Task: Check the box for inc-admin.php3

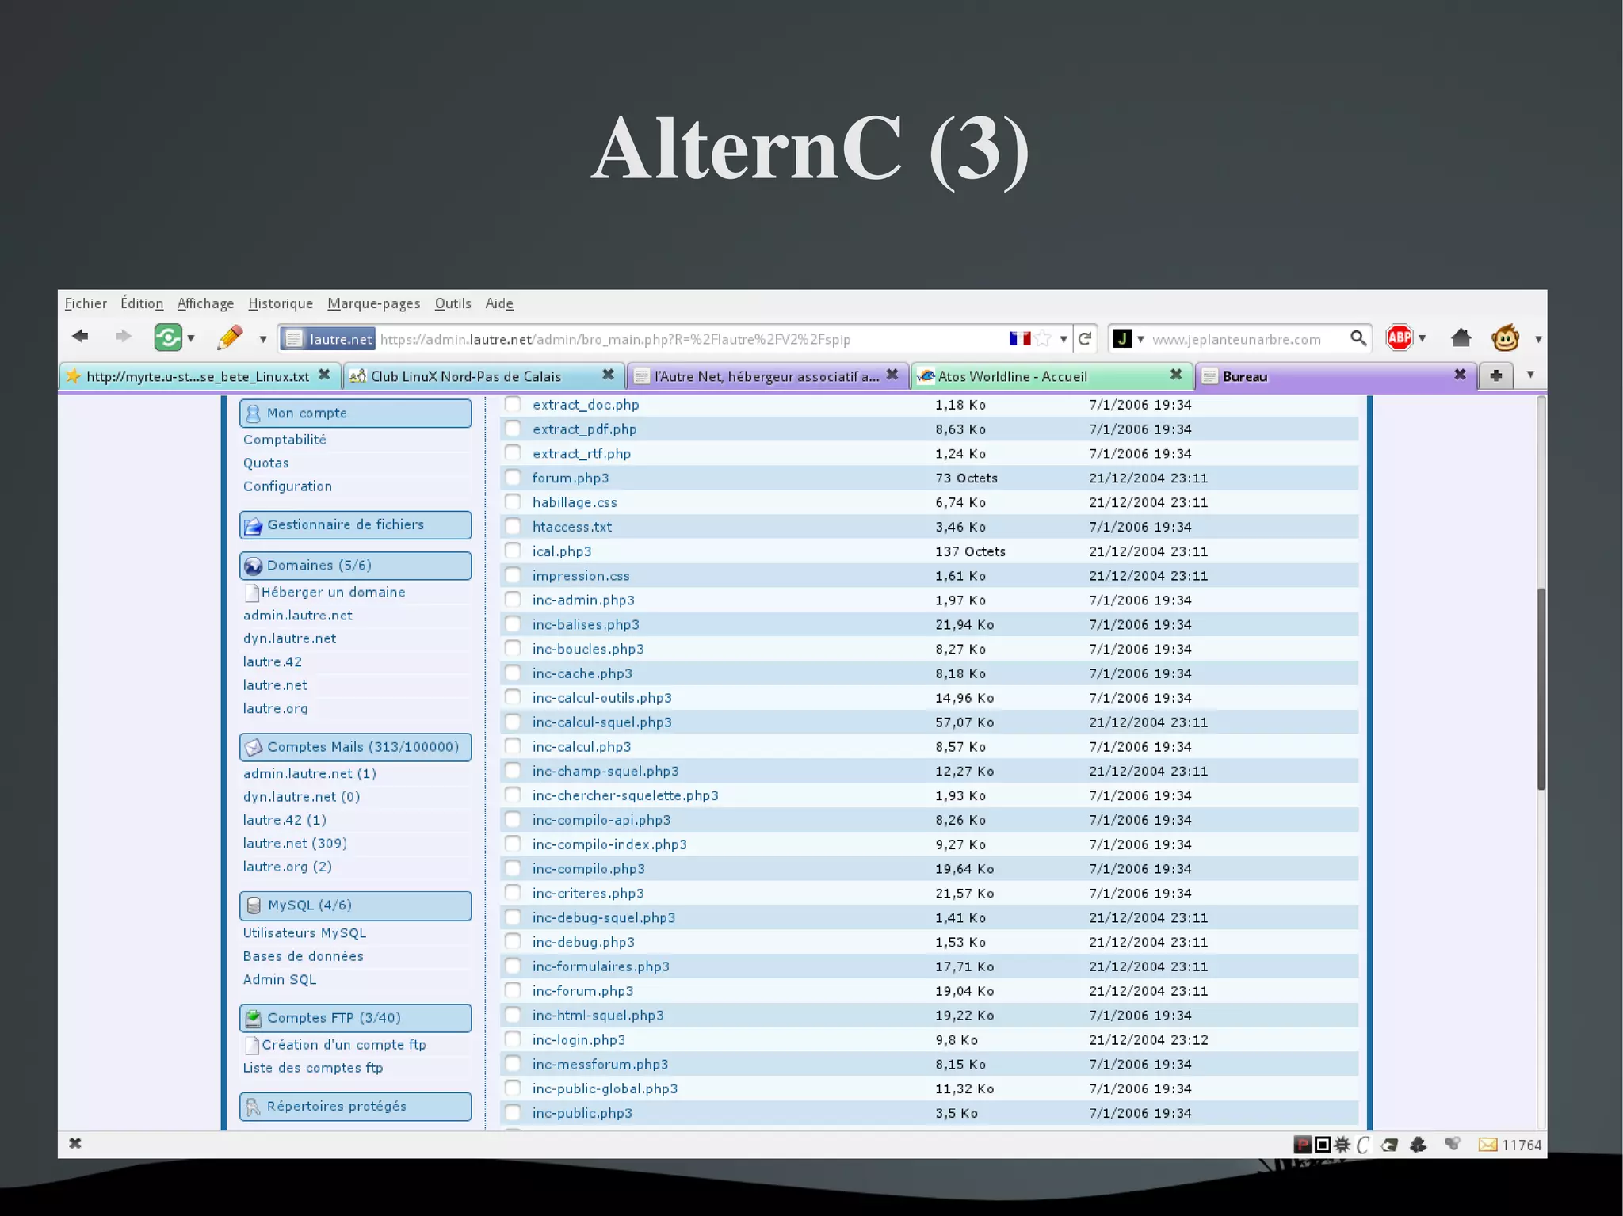Action: pos(513,600)
